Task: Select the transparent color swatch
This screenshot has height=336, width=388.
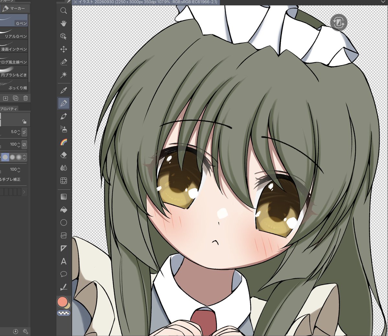Action: pos(64,313)
